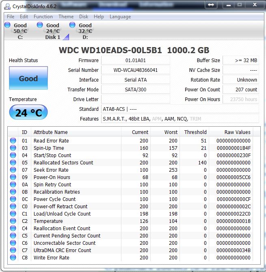Click the Reallocated Sectors Count status icon
This screenshot has width=266, height=272.
coord(13,162)
